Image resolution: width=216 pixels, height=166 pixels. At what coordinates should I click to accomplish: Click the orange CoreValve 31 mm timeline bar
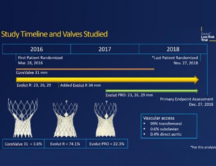point(85,69)
